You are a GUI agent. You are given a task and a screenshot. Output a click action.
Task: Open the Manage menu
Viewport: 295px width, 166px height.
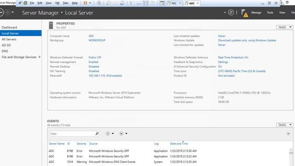pyautogui.click(x=256, y=12)
